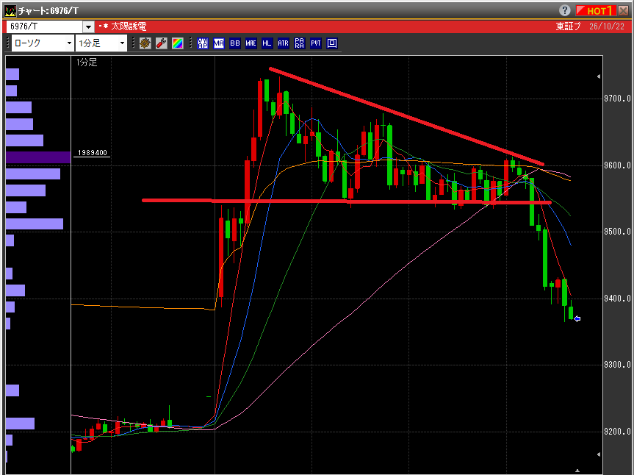Click the 9700.0 price axis label
Screen dimensions: 634x475
(617, 99)
